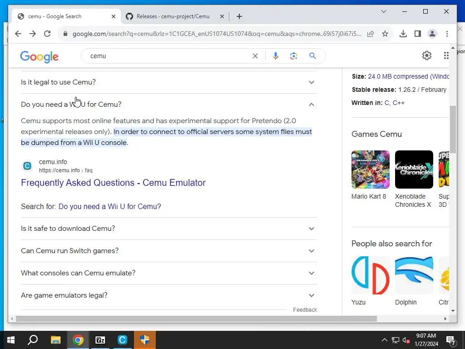Open the muted volume tray icon
The width and height of the screenshot is (465, 349).
(x=406, y=340)
